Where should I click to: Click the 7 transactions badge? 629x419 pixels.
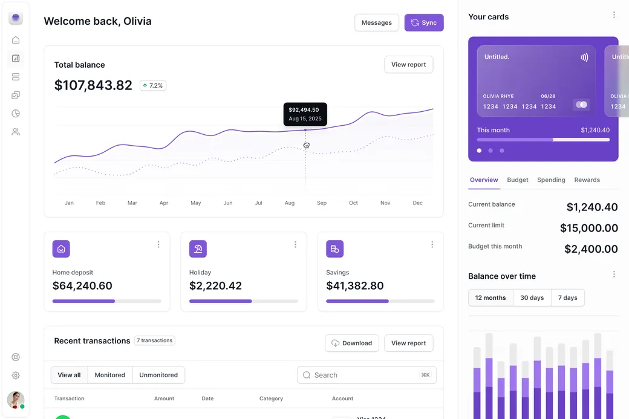coord(154,340)
